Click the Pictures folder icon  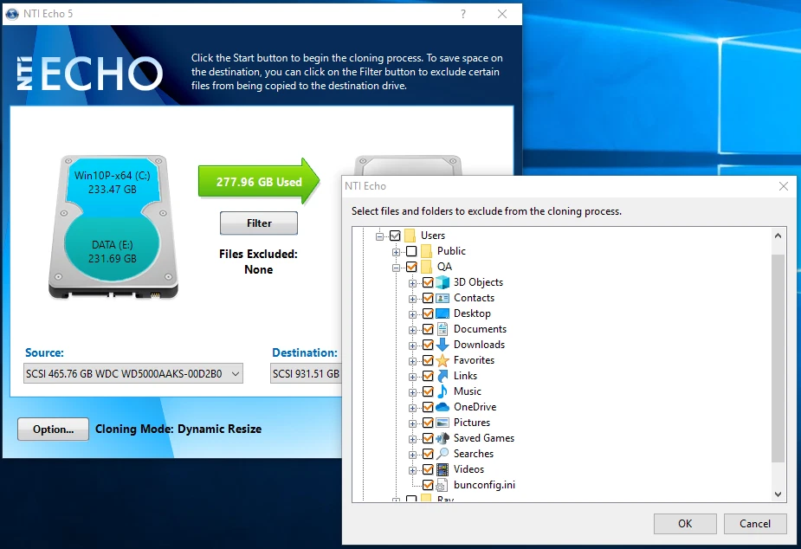[442, 423]
